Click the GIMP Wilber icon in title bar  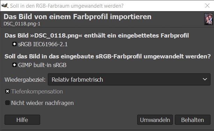tap(5, 6)
